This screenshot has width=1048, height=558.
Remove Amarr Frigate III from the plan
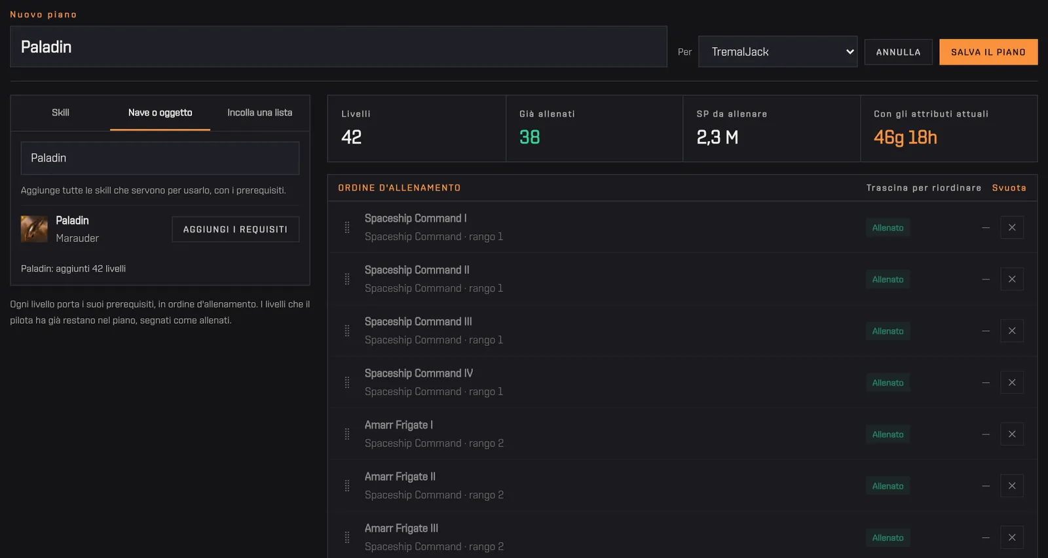[1012, 538]
